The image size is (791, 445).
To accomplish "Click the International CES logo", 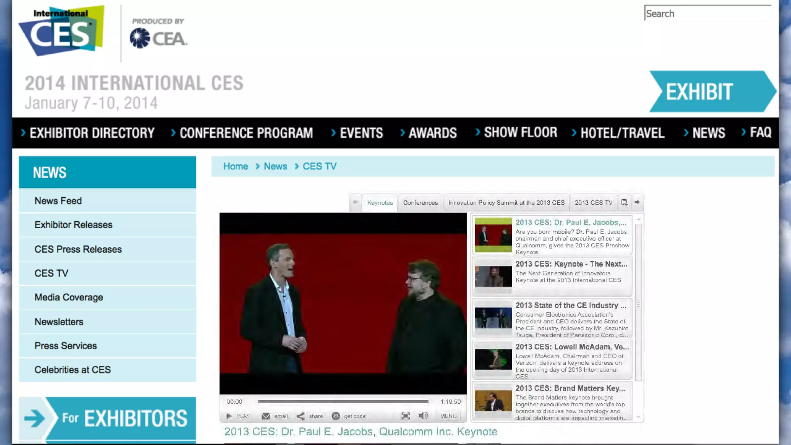I will 62,31.
